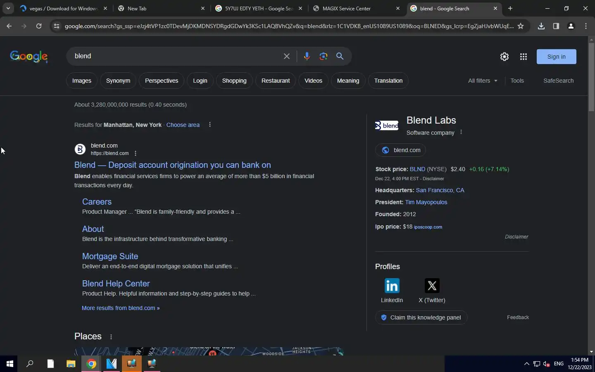Open blend.com website button in panel
This screenshot has width=595, height=372.
pos(400,150)
